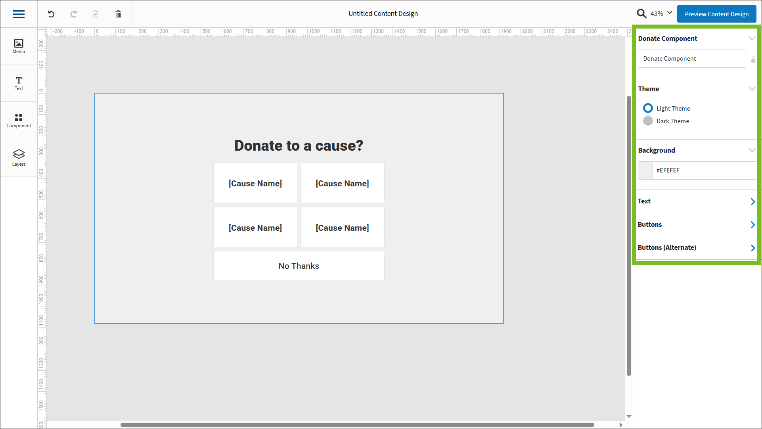762x429 pixels.
Task: Click the Background color swatch
Action: tap(645, 170)
